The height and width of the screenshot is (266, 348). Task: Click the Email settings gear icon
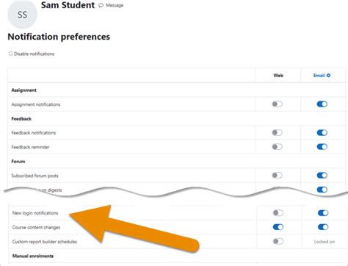(x=328, y=76)
